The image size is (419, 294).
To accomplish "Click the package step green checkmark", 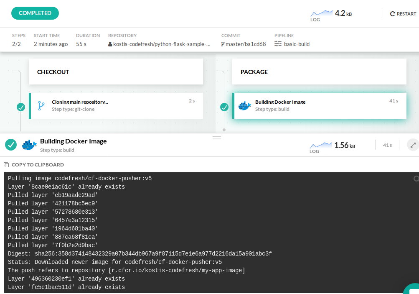I will [x=224, y=107].
